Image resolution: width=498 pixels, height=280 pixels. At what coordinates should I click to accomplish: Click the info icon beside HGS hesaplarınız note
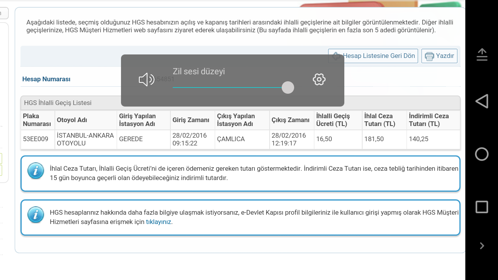pyautogui.click(x=36, y=215)
